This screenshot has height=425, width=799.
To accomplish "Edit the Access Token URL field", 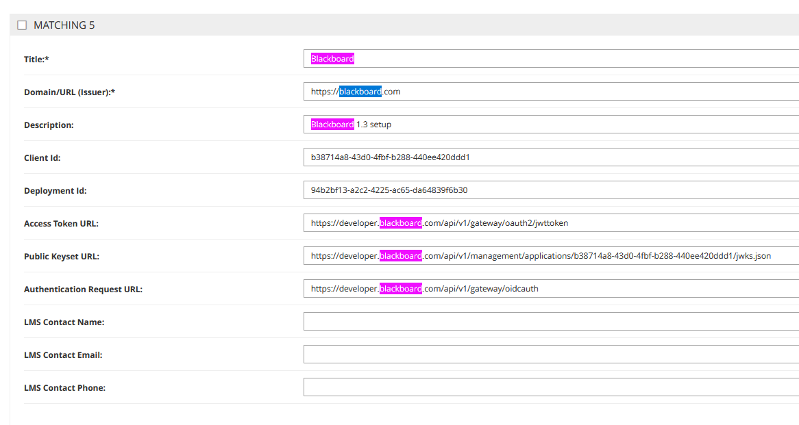I will 552,223.
